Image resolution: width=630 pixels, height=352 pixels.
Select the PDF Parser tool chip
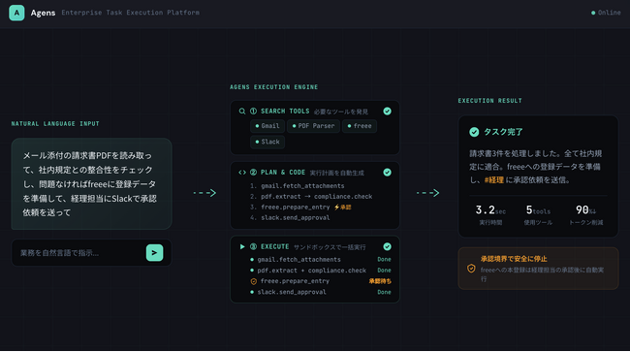click(313, 126)
